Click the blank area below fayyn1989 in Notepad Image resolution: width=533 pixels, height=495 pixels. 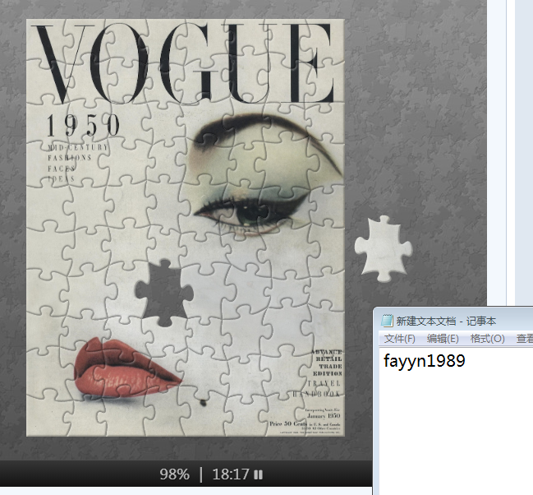[x=452, y=428]
